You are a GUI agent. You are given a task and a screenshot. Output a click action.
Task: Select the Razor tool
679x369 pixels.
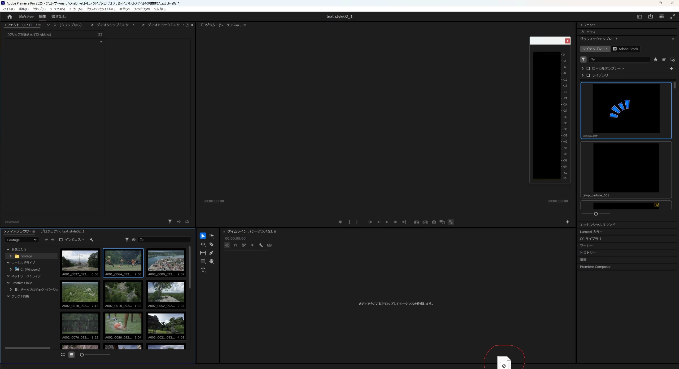pos(211,244)
